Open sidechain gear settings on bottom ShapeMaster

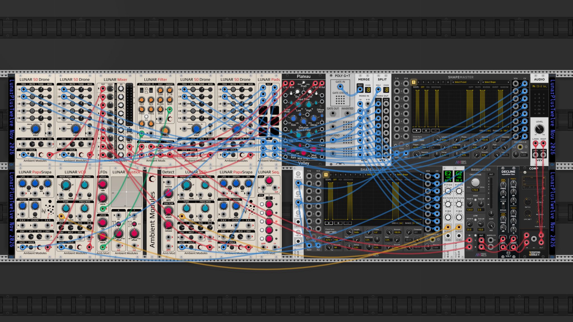click(438, 239)
